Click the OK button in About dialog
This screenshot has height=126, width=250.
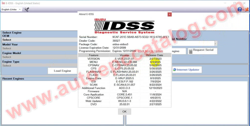point(124,111)
